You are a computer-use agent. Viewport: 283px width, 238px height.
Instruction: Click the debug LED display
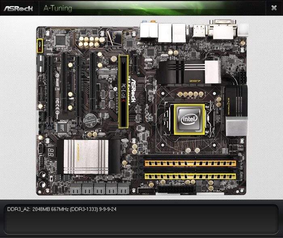51,152
